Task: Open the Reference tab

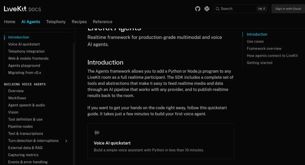Action: point(102,22)
